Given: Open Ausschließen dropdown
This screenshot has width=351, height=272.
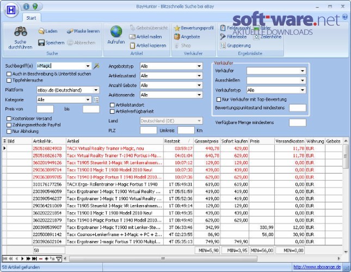Looking at the screenshot, I should click(303, 81).
